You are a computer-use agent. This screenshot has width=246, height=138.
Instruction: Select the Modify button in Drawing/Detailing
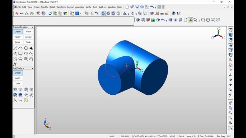(18, 37)
